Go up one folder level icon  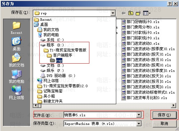(x=131, y=13)
